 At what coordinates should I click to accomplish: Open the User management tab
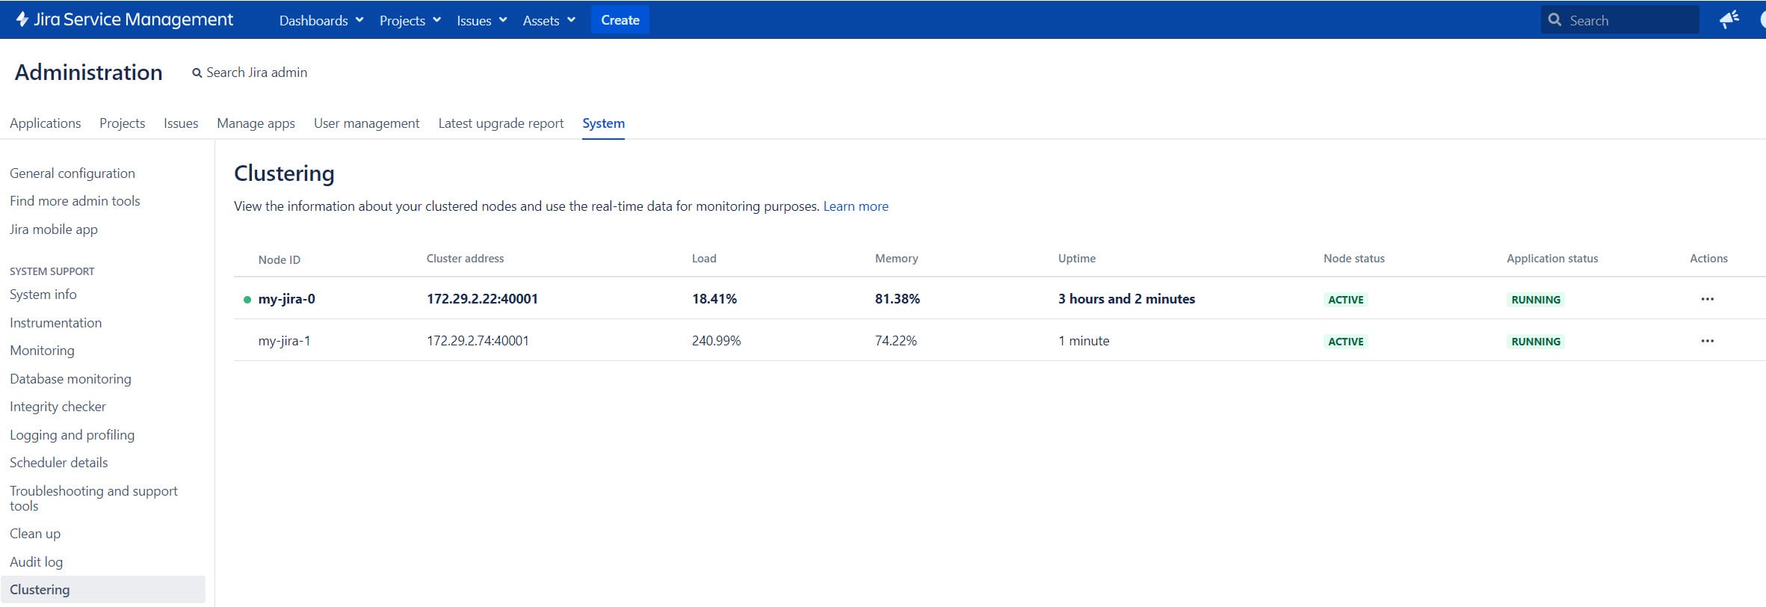[366, 123]
